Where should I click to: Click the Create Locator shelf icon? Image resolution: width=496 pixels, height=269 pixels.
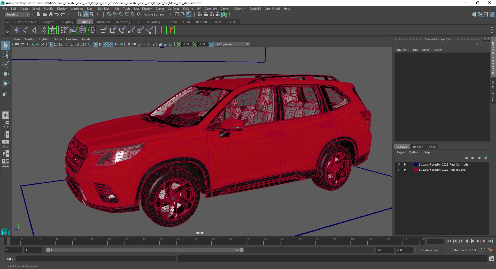point(16,30)
